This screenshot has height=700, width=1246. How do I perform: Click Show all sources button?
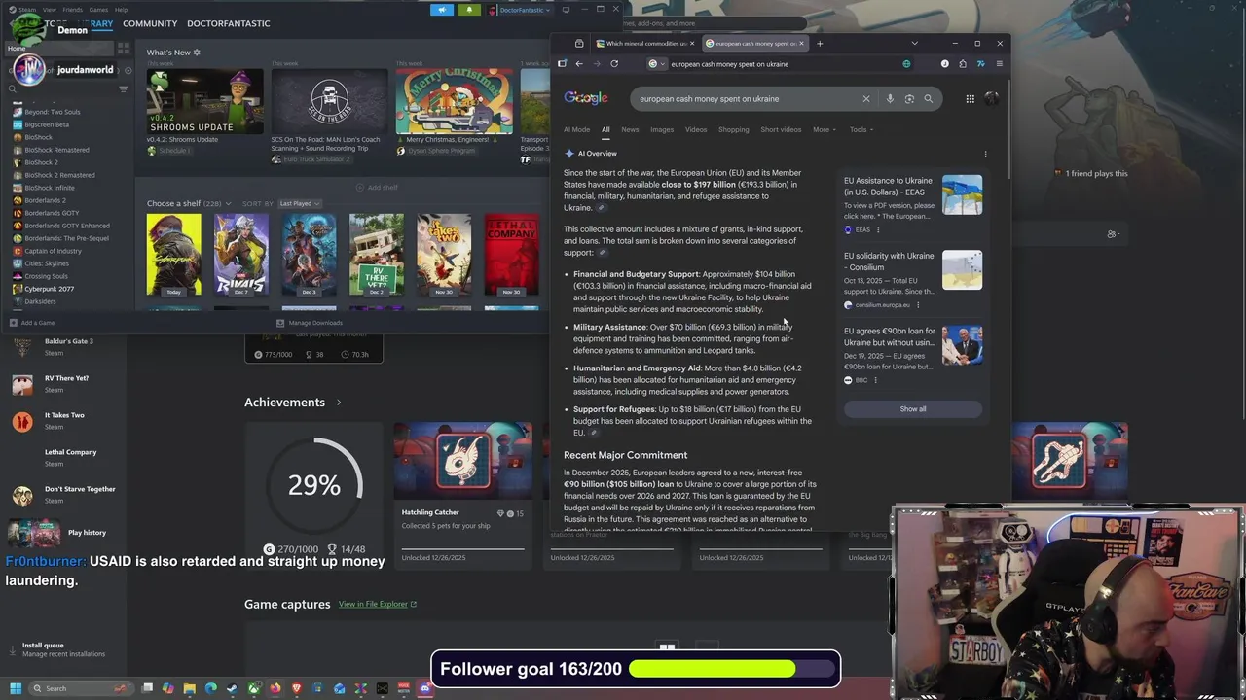point(913,409)
